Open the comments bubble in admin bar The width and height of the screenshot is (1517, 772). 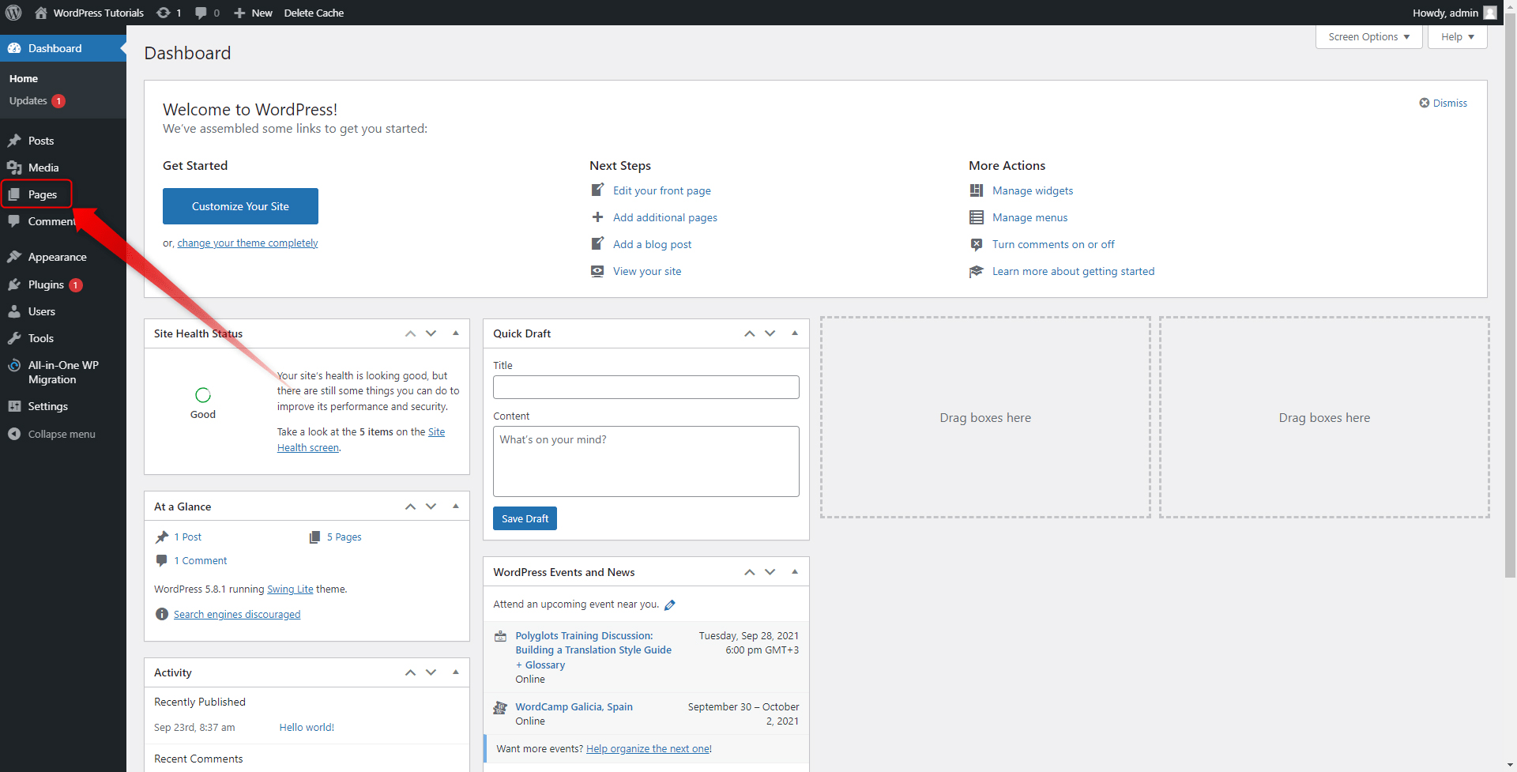(x=201, y=13)
